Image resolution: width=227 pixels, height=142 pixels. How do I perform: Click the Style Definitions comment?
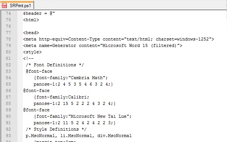pos(56,129)
